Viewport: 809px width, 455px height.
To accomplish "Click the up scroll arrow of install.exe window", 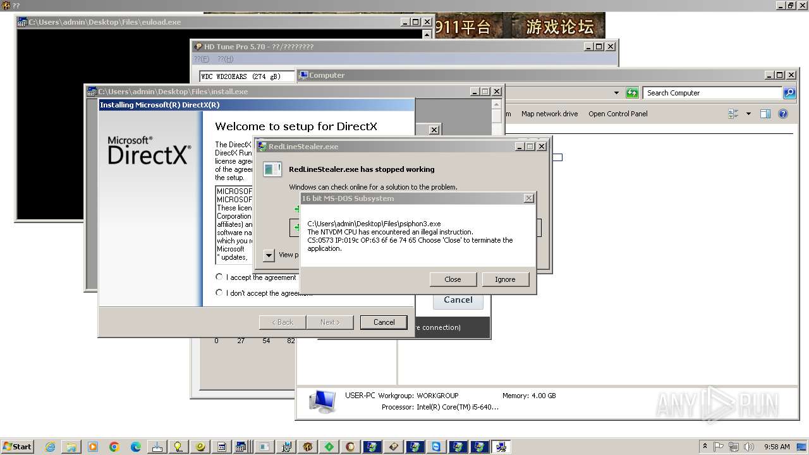I will pos(497,104).
